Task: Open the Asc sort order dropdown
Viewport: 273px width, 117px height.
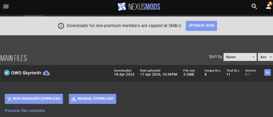Action: point(265,57)
